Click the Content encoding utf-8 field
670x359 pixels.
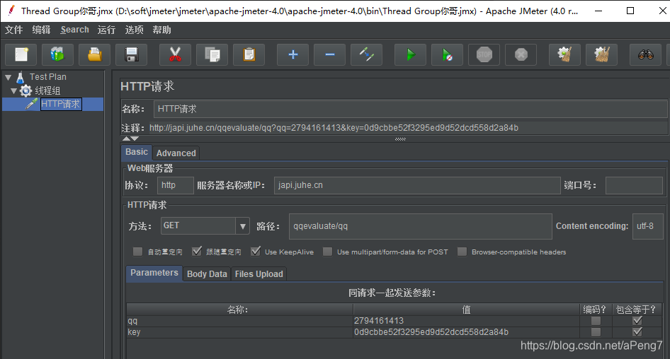[648, 226]
